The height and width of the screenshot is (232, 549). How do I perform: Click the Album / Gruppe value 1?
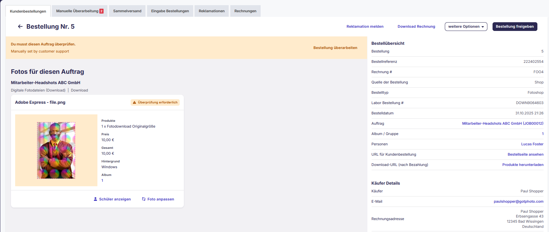coord(543,134)
